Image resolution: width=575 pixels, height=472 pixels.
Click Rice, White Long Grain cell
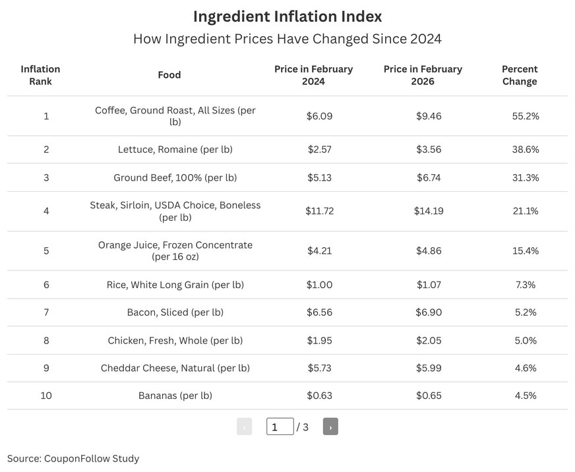pyautogui.click(x=175, y=285)
